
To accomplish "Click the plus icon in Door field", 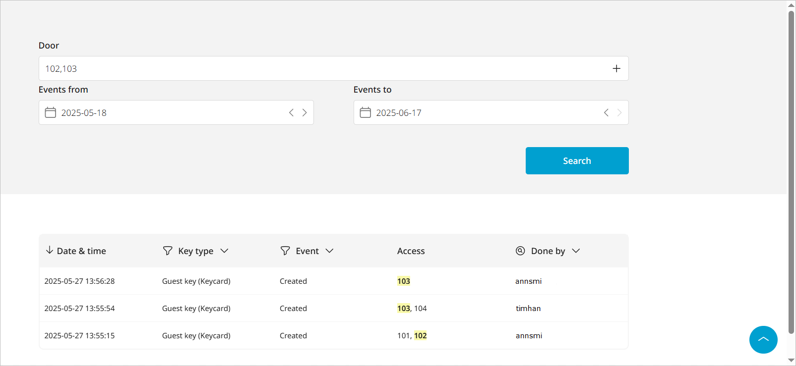I will pyautogui.click(x=616, y=68).
